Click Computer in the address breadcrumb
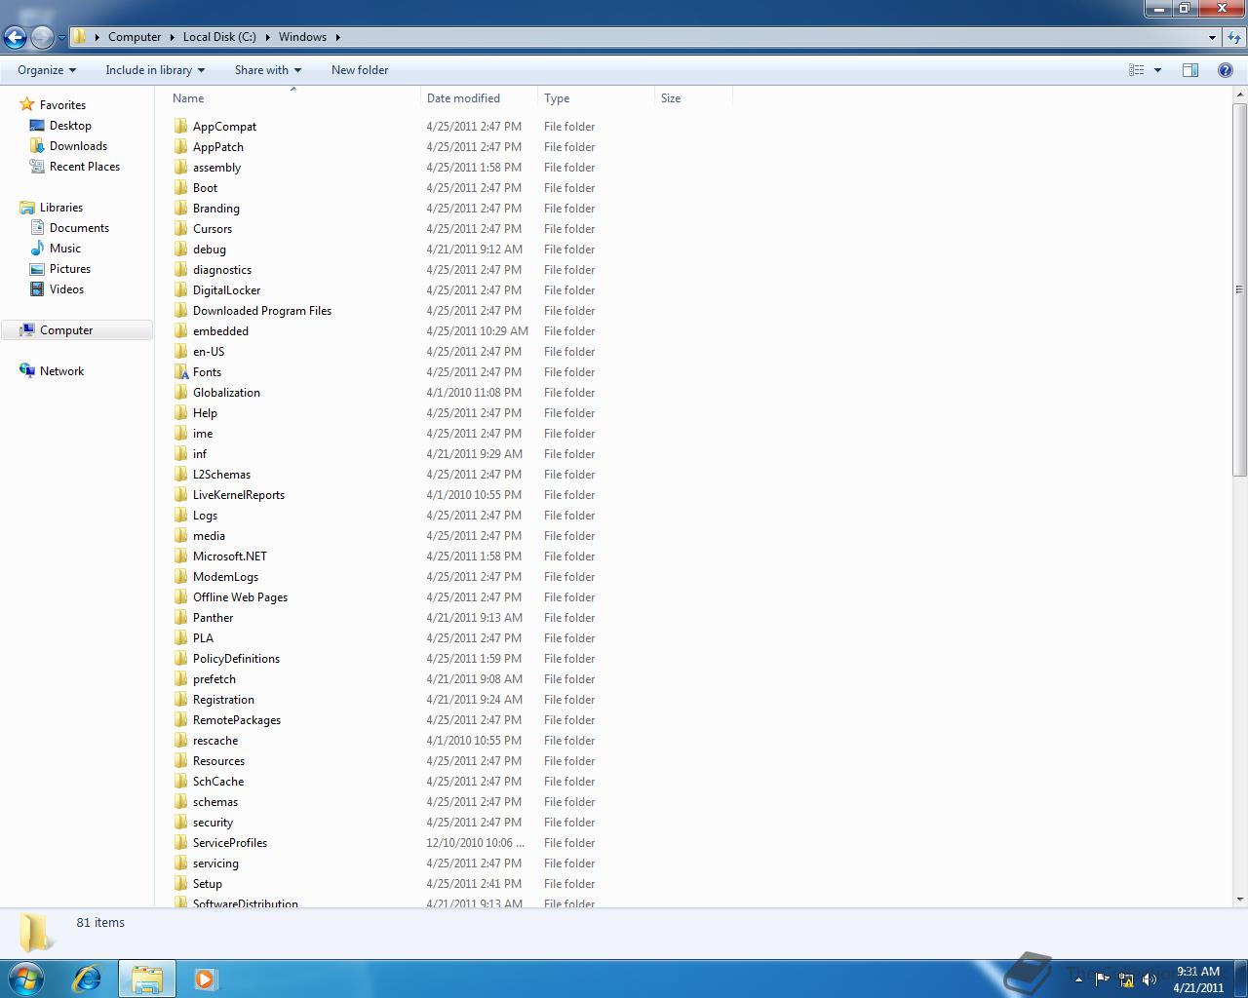Viewport: 1248px width, 998px height. pos(135,37)
